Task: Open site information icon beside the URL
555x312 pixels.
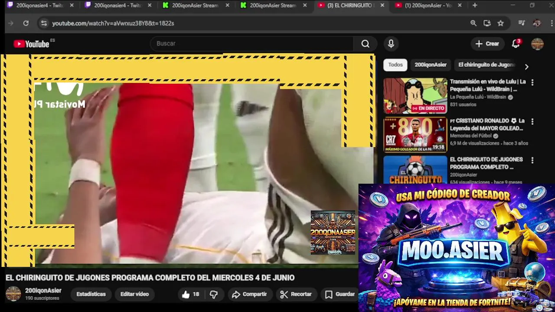Action: (x=43, y=23)
